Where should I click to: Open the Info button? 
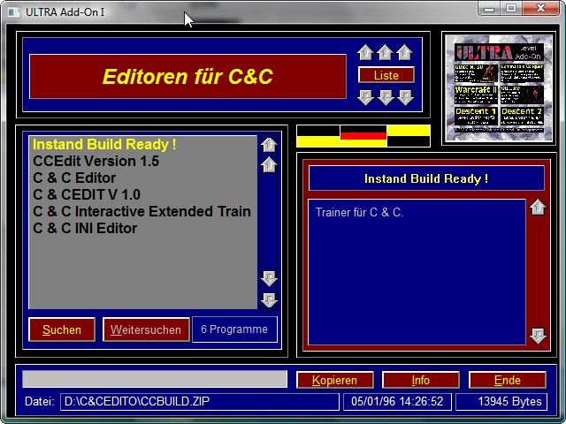click(420, 380)
